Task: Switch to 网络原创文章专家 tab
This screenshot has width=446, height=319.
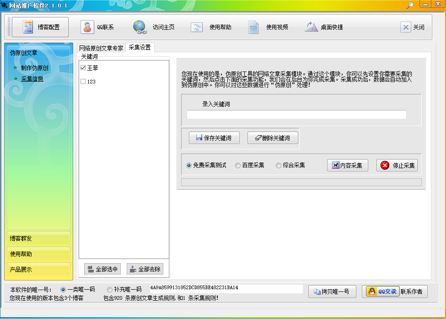Action: coord(101,48)
